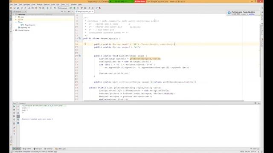The height and width of the screenshot is (153, 273).
Task: Open the TODO tool window tab
Action: click(x=27, y=149)
